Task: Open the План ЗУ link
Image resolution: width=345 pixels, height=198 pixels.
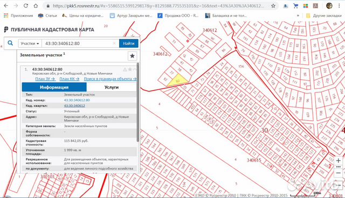Action: 45,79
